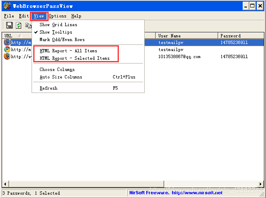This screenshot has width=266, height=198.
Task: Open the NirSoft website link in status bar
Action: [x=197, y=193]
